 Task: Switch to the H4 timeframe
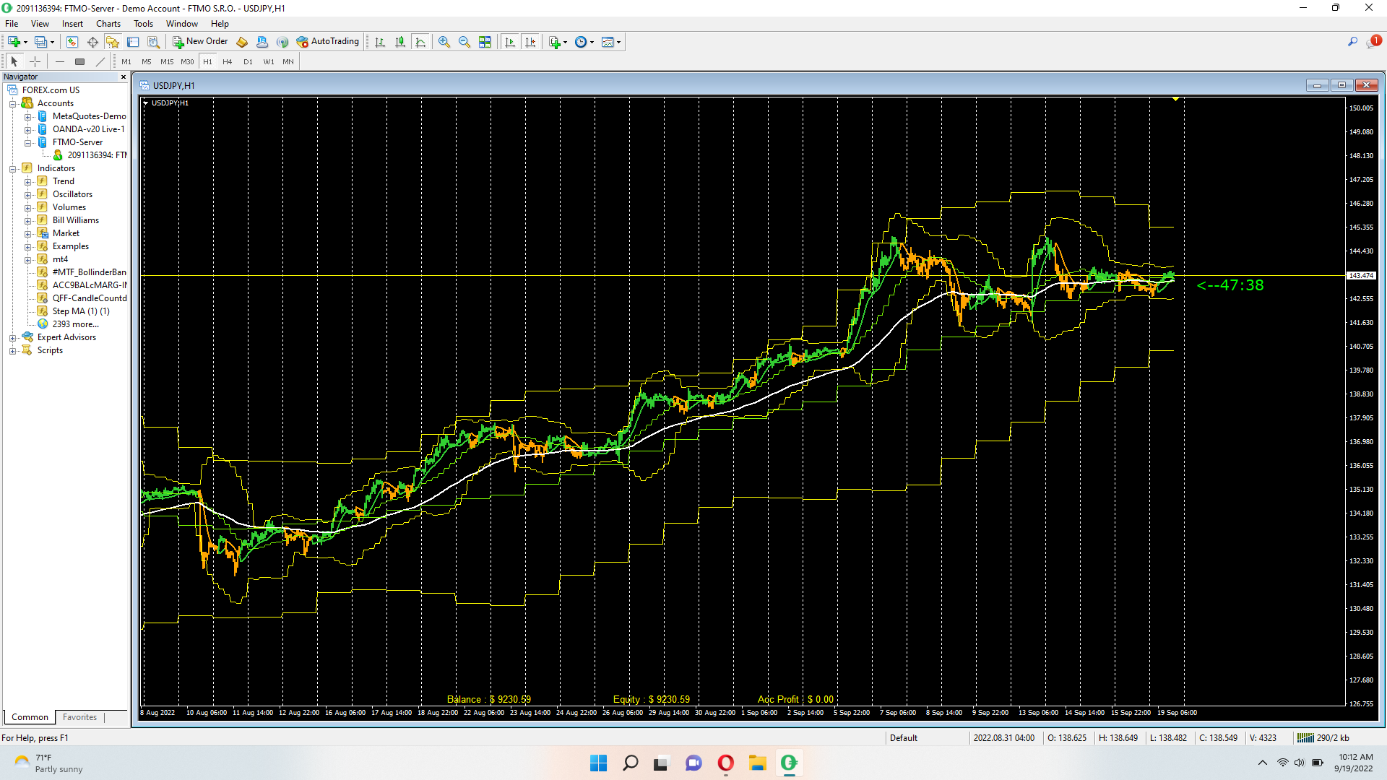(228, 61)
